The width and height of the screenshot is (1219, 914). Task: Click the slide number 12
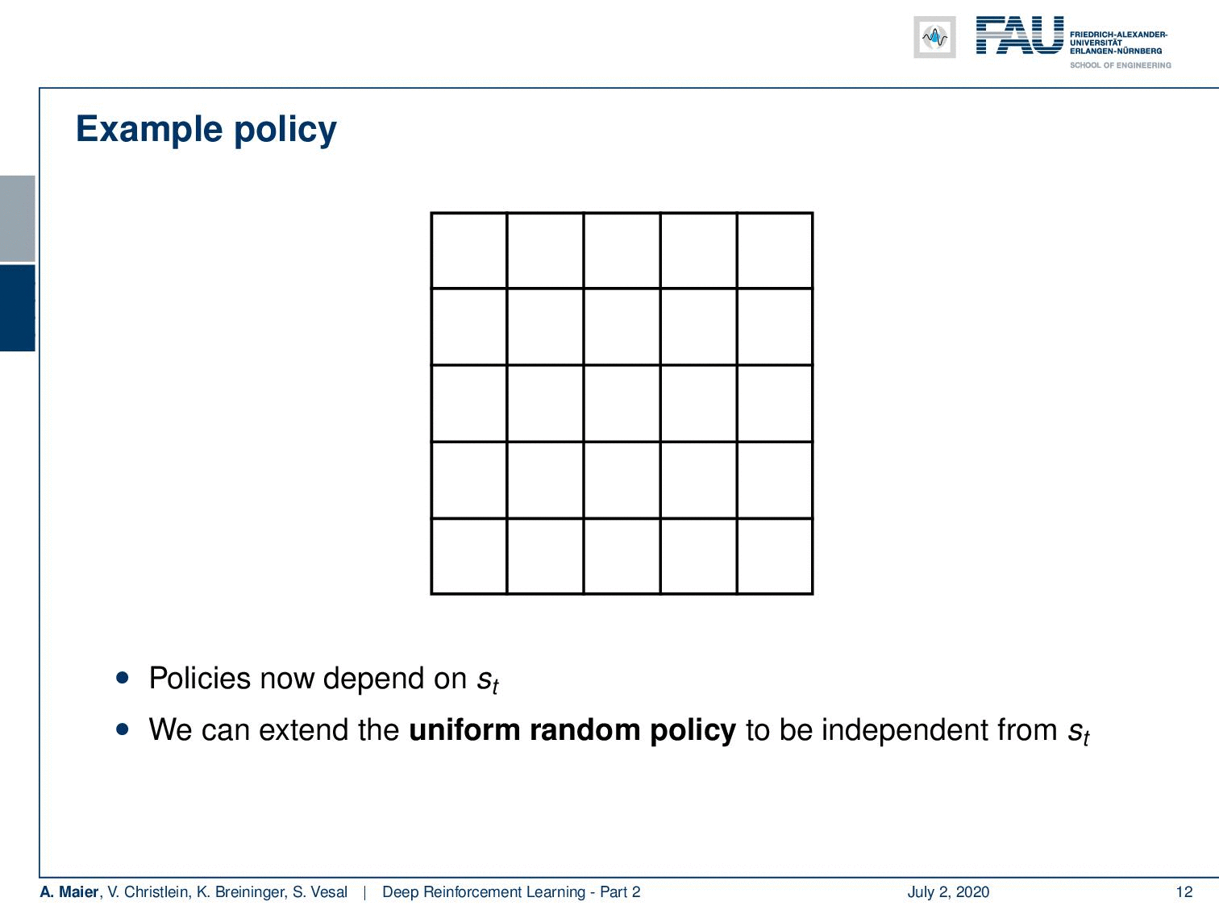point(1184,891)
